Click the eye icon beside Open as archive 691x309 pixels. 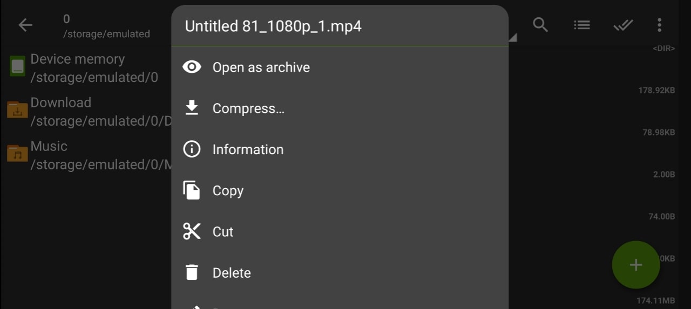click(192, 67)
